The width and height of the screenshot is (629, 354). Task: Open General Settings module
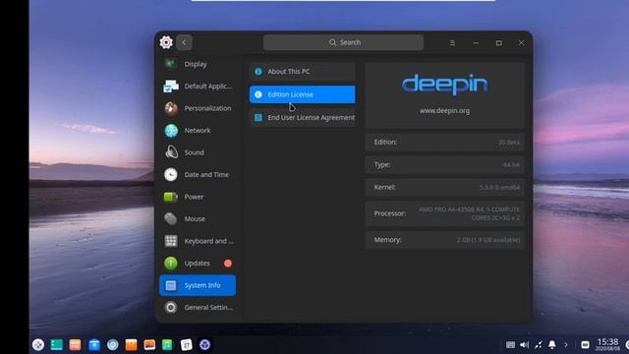coord(198,308)
